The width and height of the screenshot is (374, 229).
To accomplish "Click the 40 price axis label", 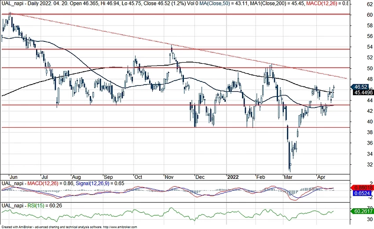I will (370, 122).
